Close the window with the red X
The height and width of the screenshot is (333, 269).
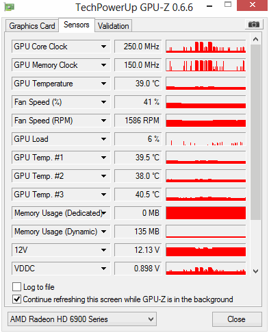click(252, 5)
